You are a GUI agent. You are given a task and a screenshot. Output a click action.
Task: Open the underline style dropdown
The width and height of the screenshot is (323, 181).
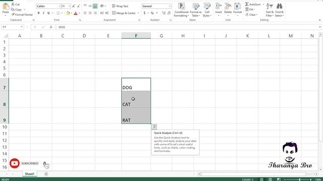pos(52,13)
